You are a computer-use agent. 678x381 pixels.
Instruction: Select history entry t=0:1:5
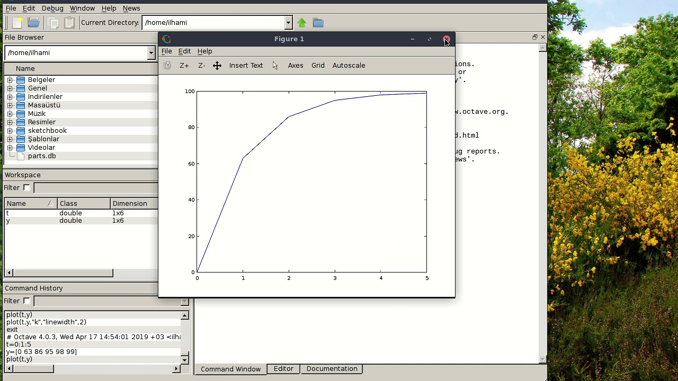[x=19, y=344]
